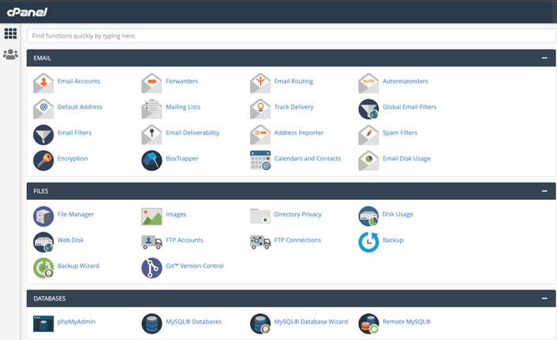Click the Calendars and Contacts calendar icon
557x340 pixels.
tap(260, 161)
